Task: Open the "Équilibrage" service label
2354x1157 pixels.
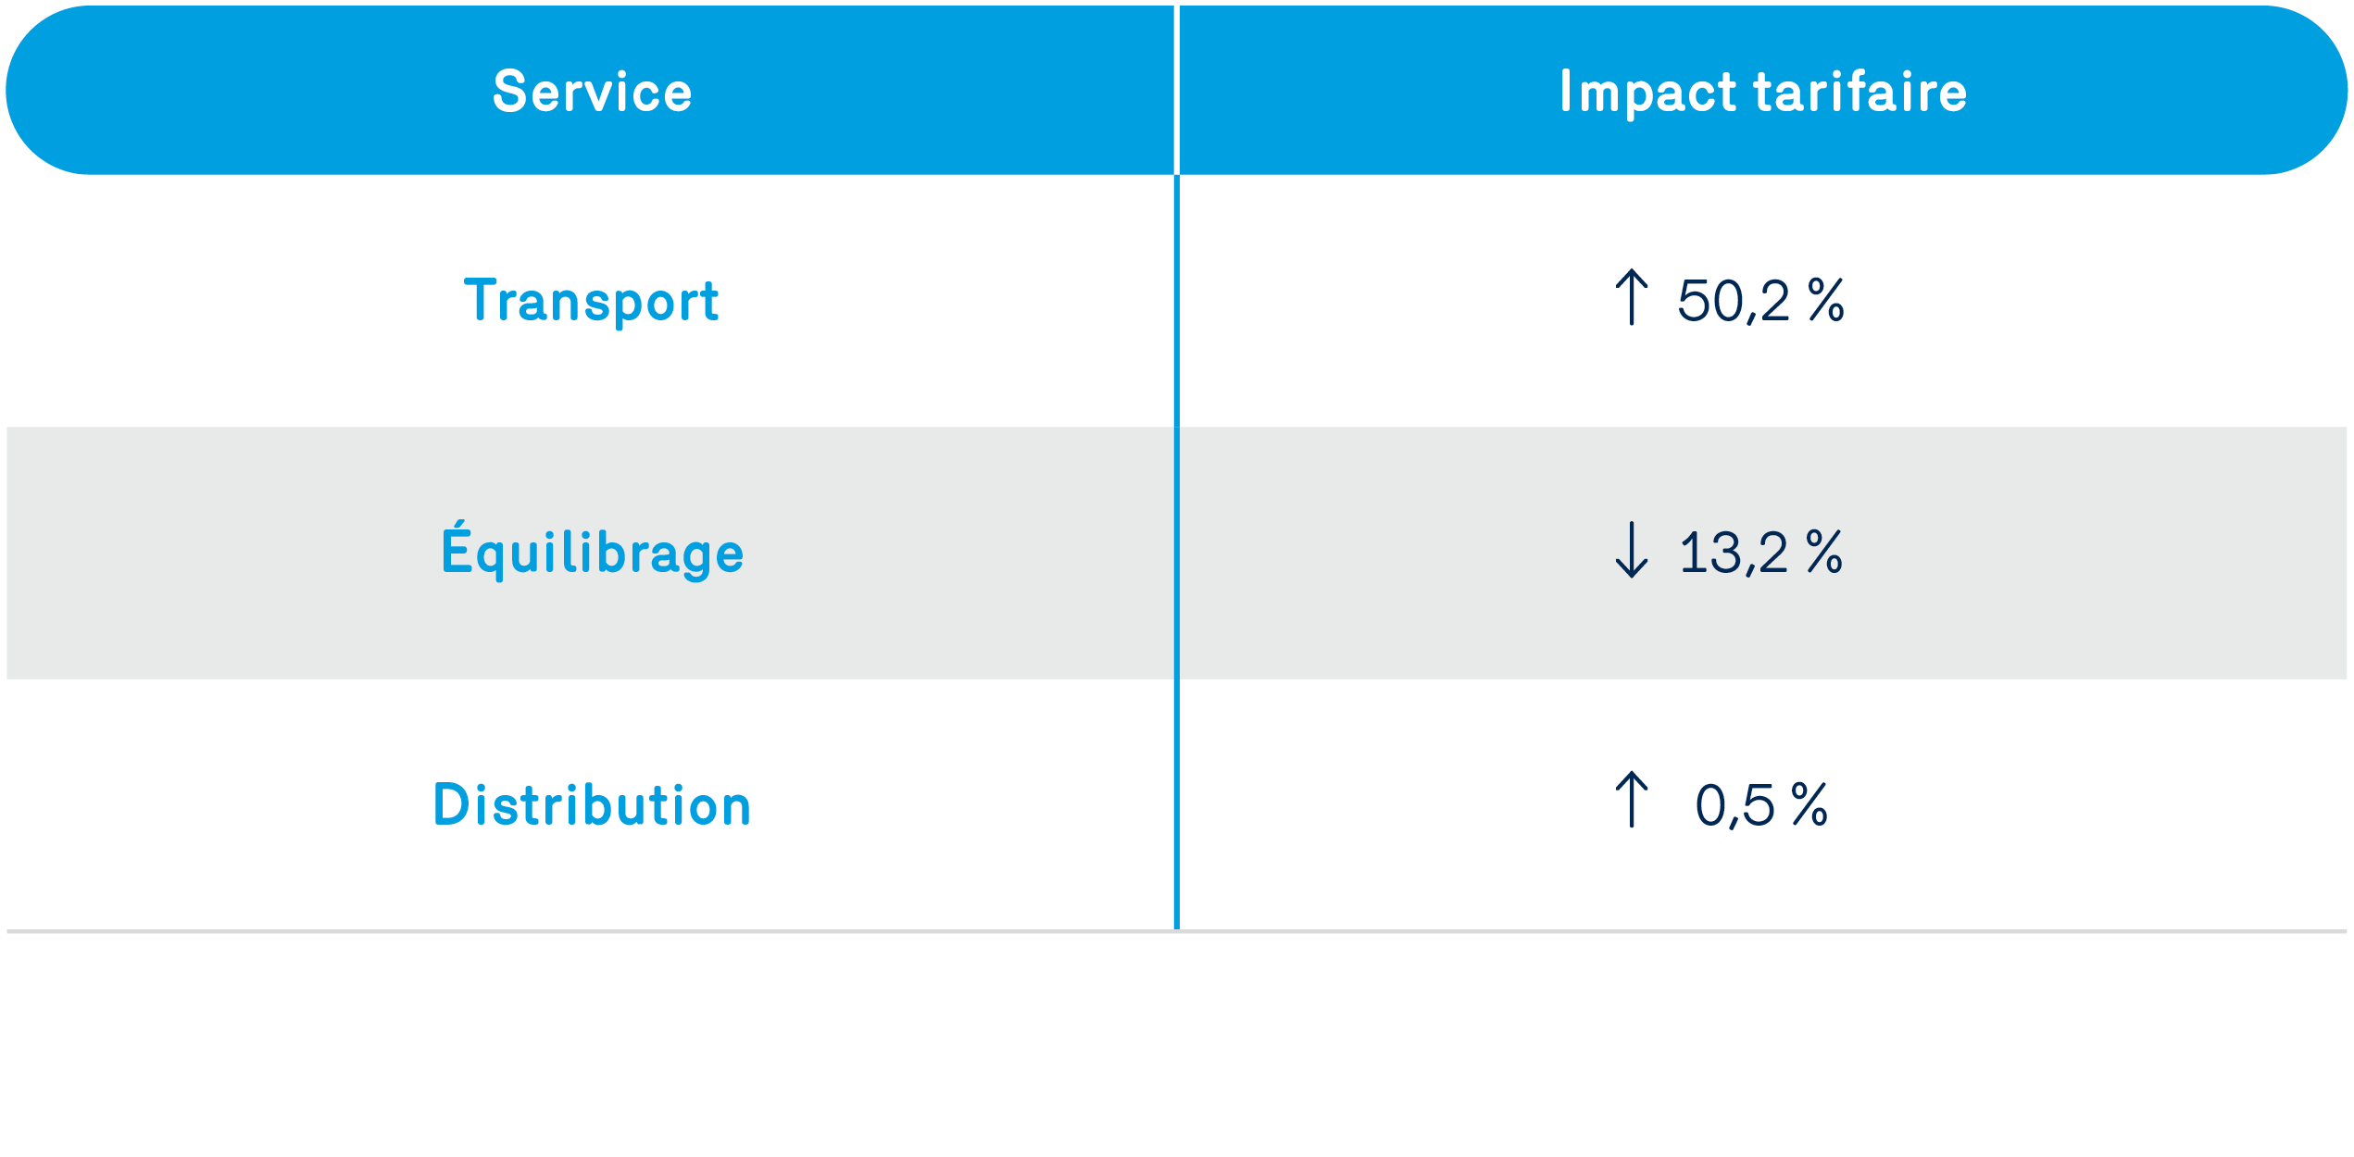Action: [x=592, y=553]
